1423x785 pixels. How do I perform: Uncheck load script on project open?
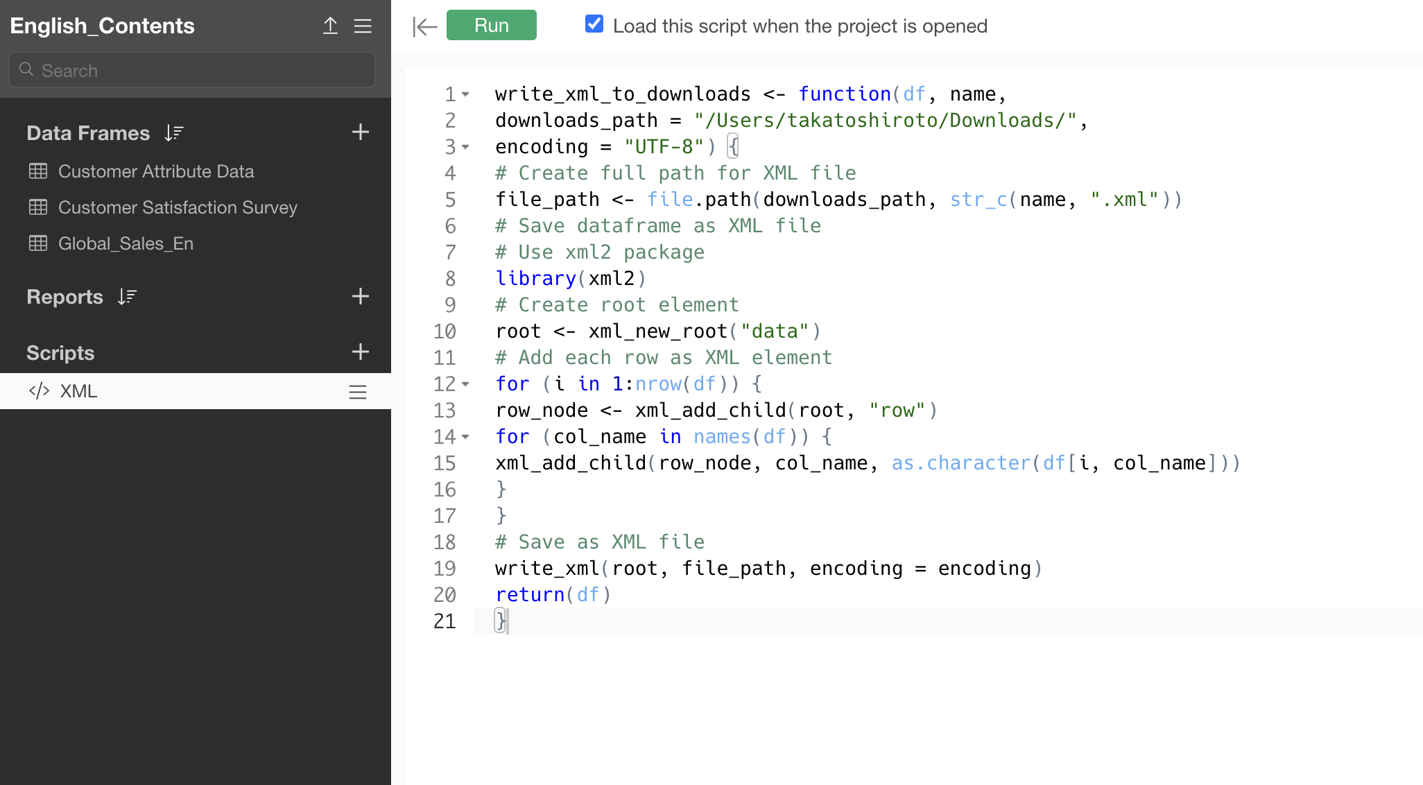(594, 24)
